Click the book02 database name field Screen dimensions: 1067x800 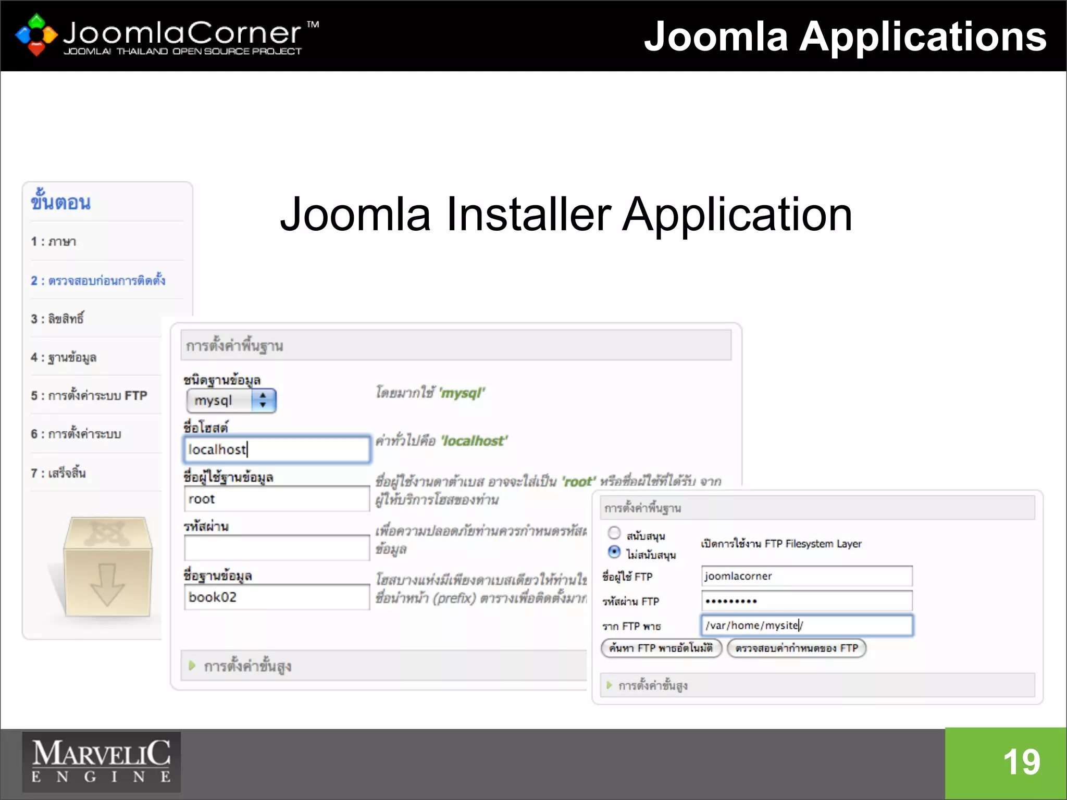coord(277,597)
